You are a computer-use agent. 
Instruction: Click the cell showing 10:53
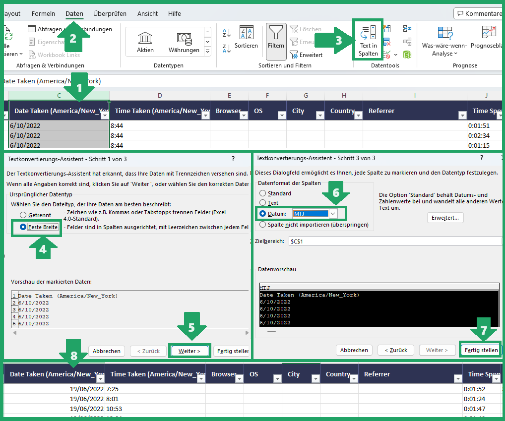(155, 409)
